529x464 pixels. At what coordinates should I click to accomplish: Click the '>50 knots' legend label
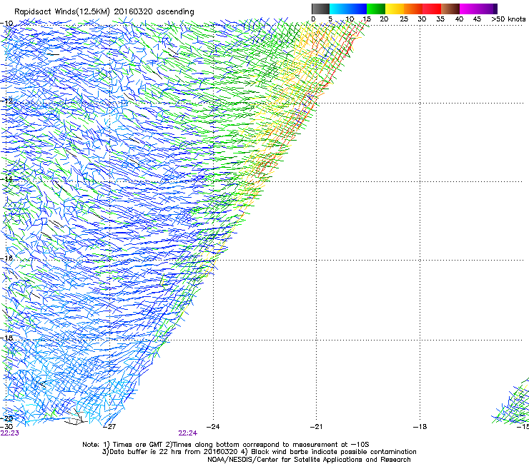pyautogui.click(x=508, y=19)
